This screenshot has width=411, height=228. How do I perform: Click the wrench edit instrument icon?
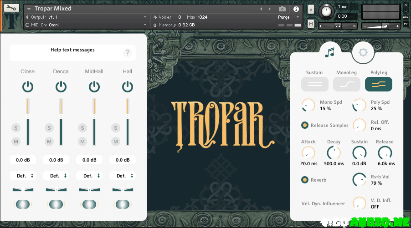coord(11,8)
